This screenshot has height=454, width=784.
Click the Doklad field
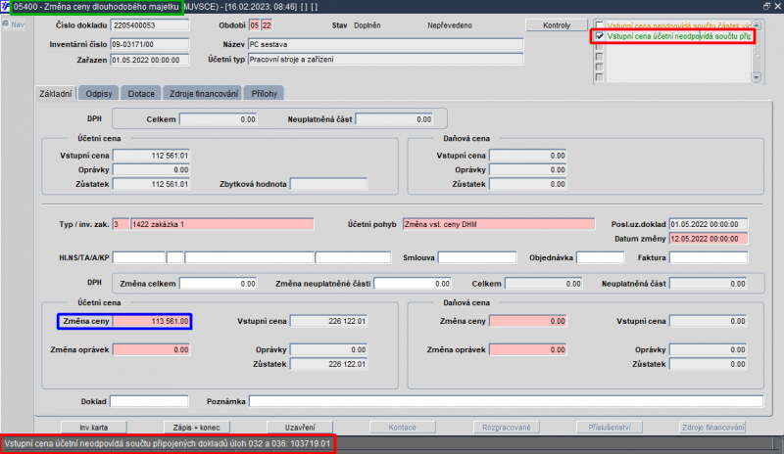[149, 401]
